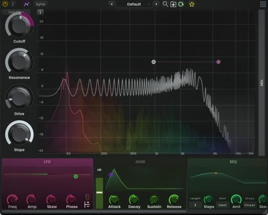The image size is (268, 215).
Task: Toggle the purple modulation graph icon
Action: coord(27,4)
